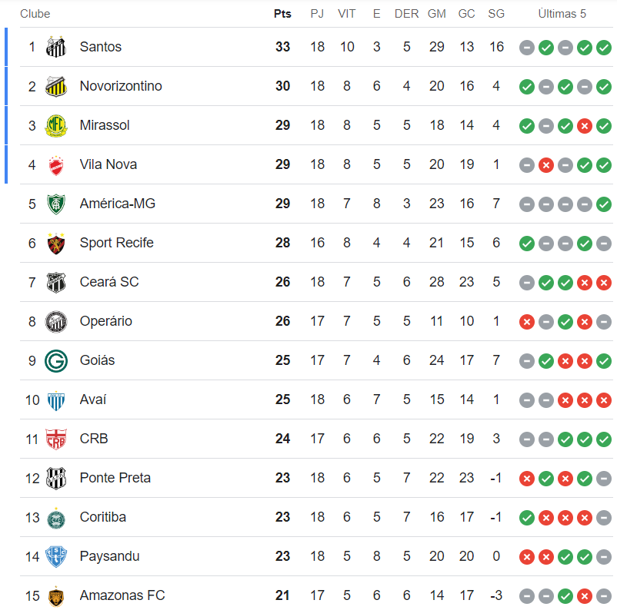Sort table by Pts column header
The width and height of the screenshot is (617, 610).
coord(282,14)
